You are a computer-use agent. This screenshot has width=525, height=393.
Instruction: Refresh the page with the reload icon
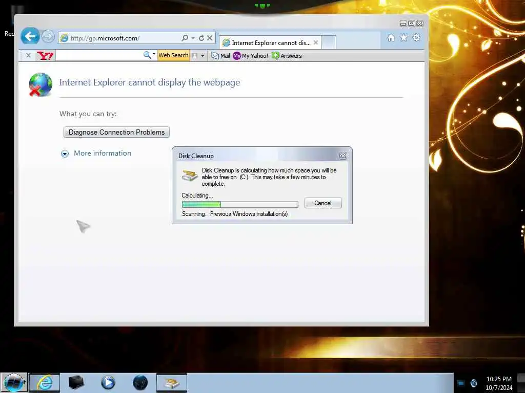point(201,38)
